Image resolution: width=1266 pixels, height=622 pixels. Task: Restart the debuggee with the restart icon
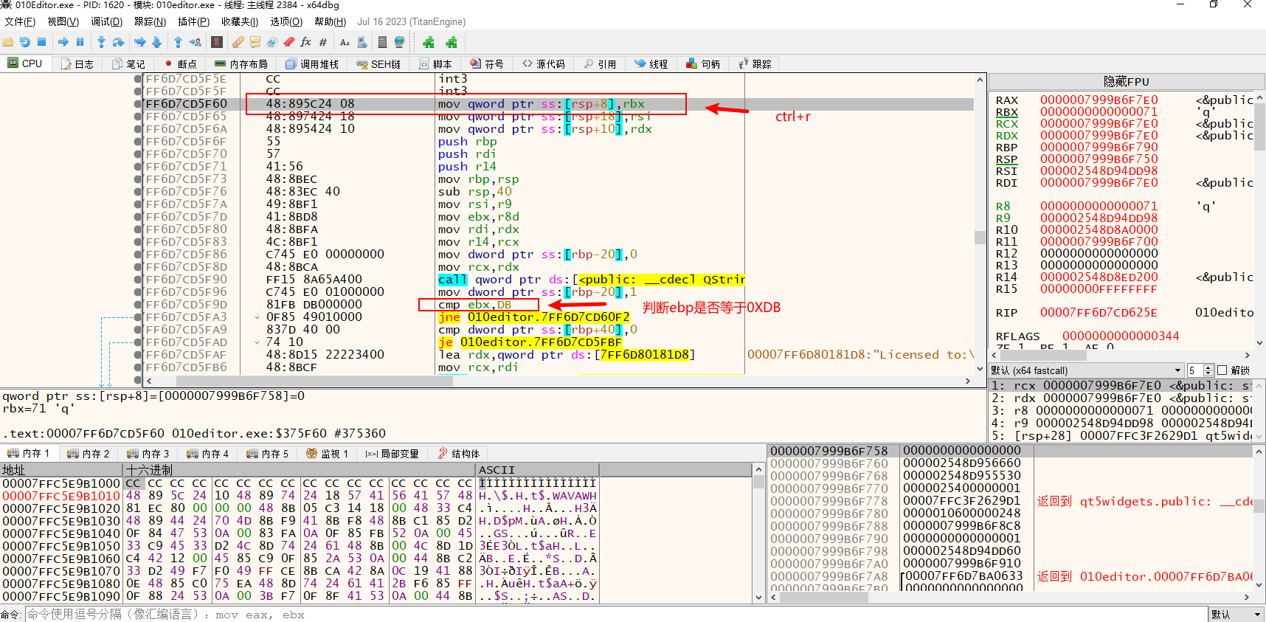25,42
